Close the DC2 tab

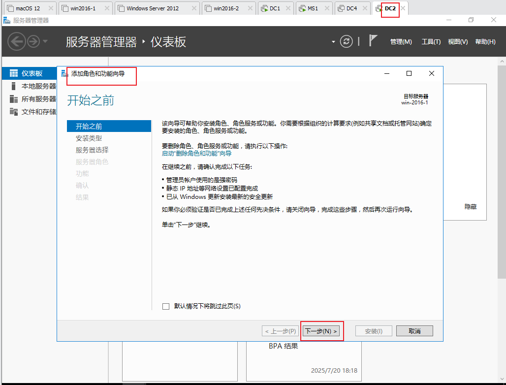[x=403, y=8]
